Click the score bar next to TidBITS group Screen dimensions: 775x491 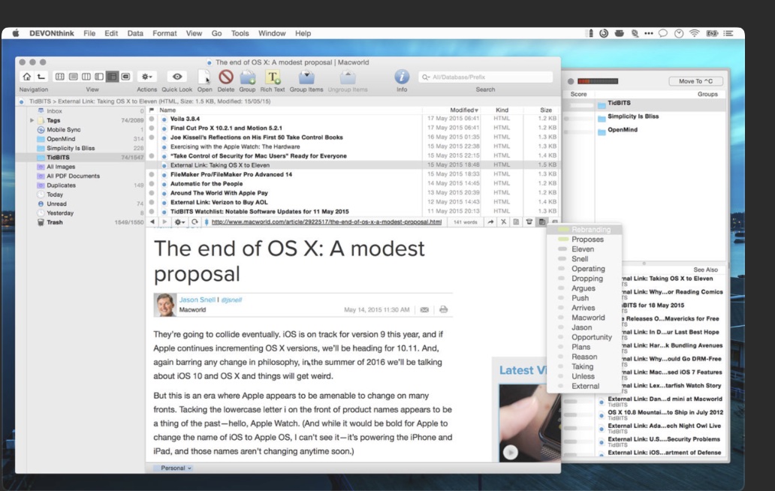coord(578,104)
